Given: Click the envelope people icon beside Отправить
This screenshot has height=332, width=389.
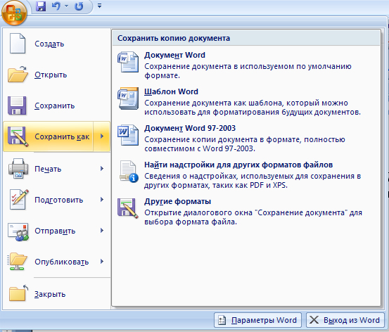Looking at the screenshot, I should click(18, 231).
